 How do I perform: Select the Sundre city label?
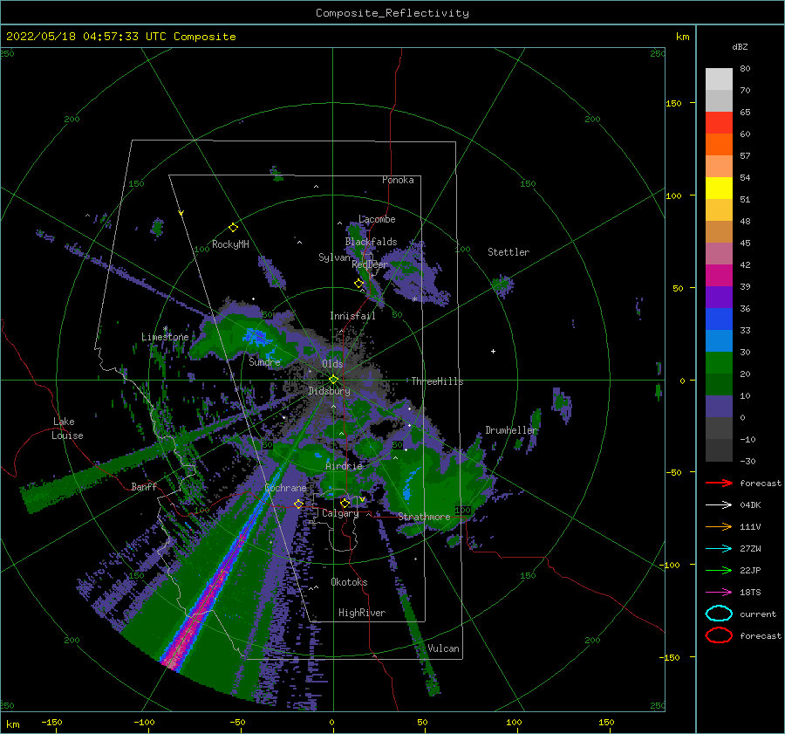coord(264,361)
